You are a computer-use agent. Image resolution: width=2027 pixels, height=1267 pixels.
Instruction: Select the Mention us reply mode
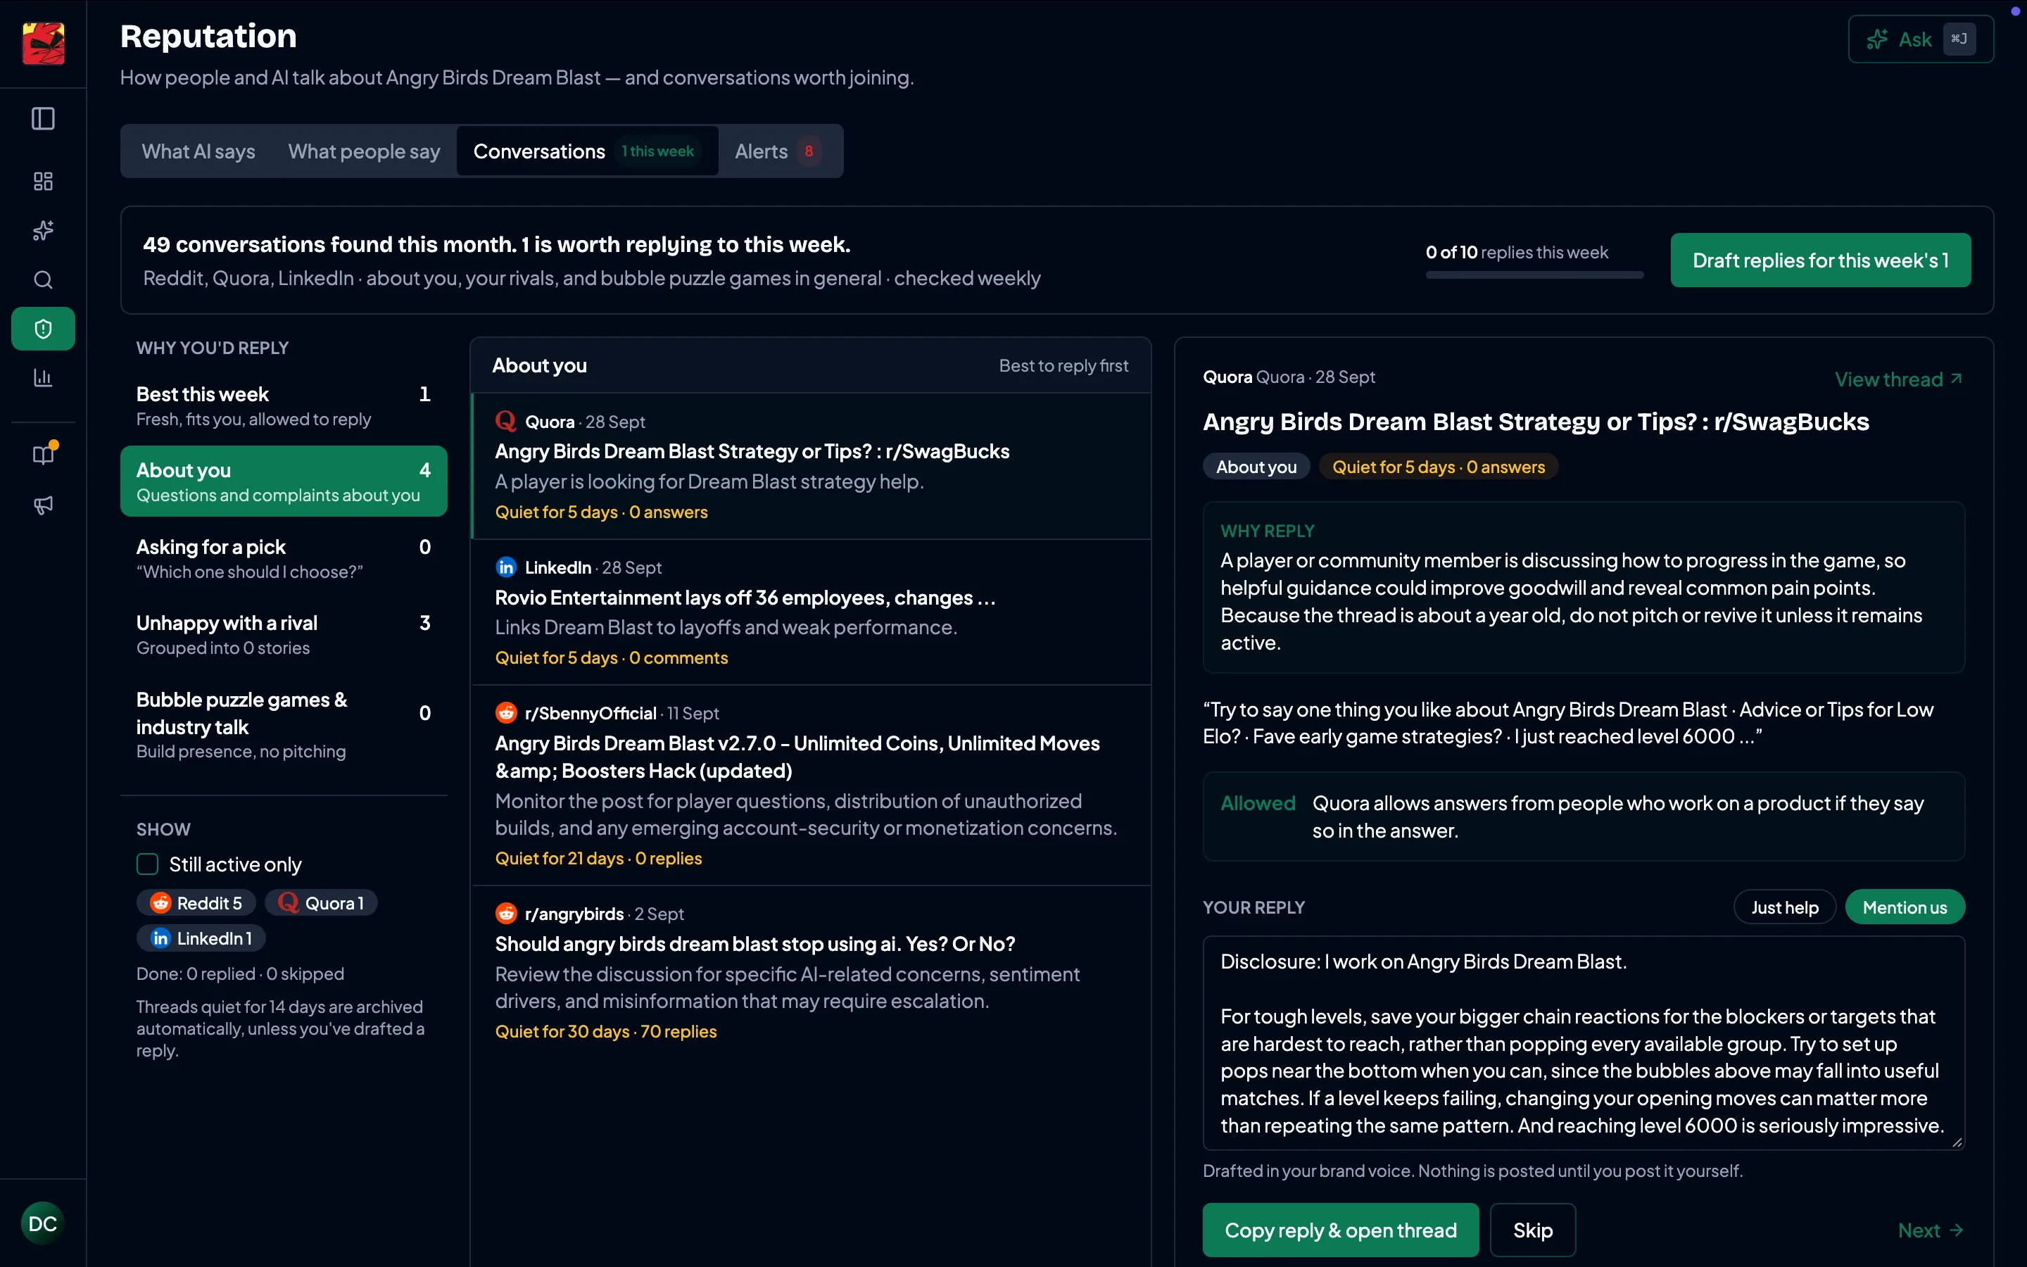[x=1905, y=907]
